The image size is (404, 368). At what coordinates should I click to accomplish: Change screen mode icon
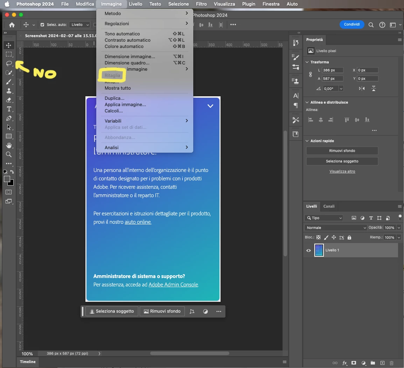9,202
